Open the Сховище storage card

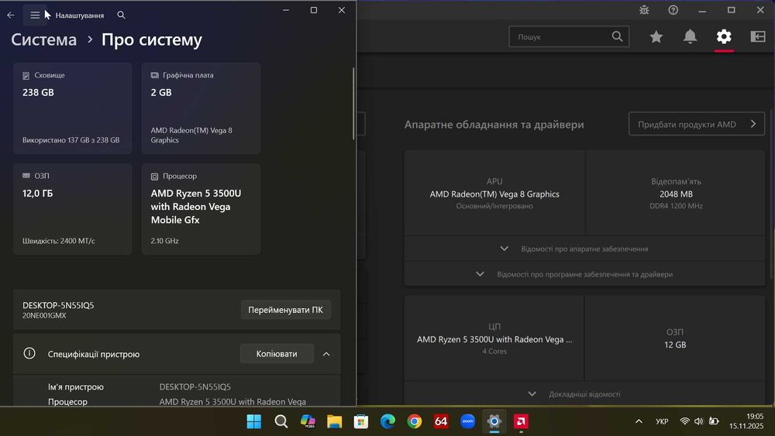pyautogui.click(x=73, y=108)
